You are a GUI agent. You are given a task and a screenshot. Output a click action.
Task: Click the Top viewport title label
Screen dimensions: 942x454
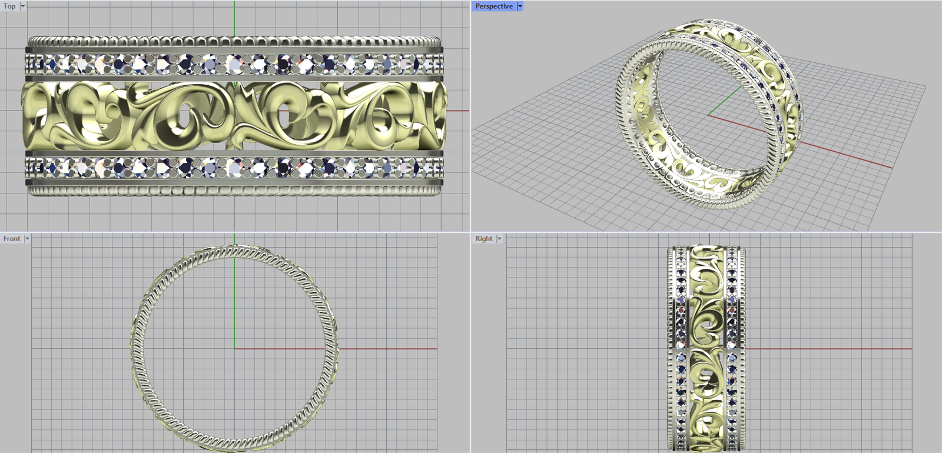pyautogui.click(x=9, y=6)
